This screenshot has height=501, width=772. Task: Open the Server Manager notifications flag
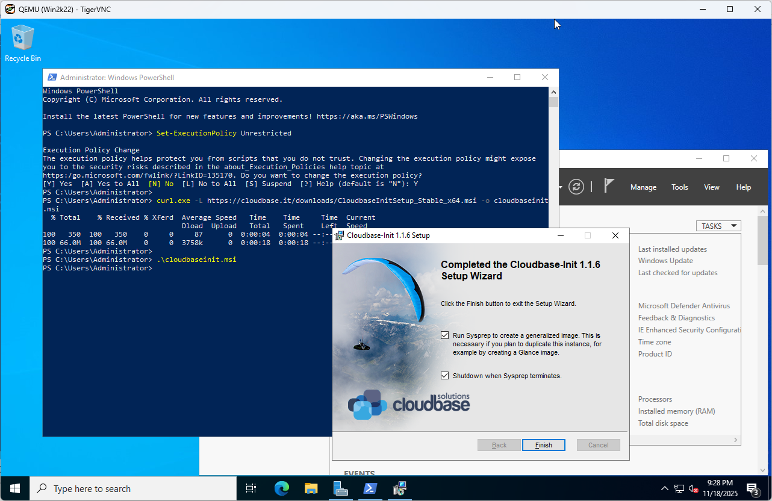pyautogui.click(x=609, y=186)
